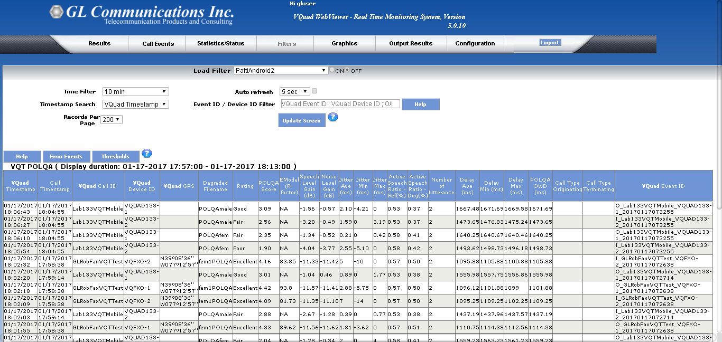The width and height of the screenshot is (722, 342).
Task: Click event ID I_Lab133VQTMobile_VQUAD133-2_20170117072714
Action: point(663,314)
